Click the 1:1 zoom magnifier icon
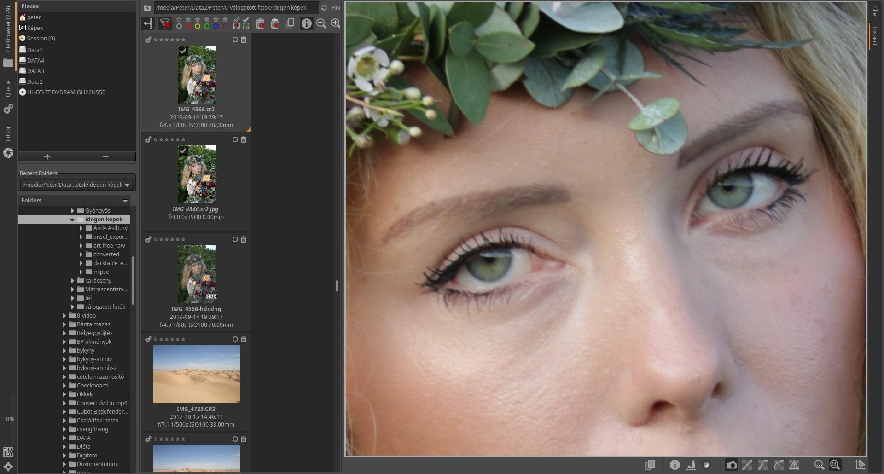The width and height of the screenshot is (884, 474). point(835,465)
